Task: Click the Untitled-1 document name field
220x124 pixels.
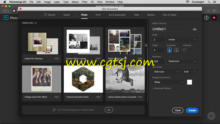Action: point(171,29)
